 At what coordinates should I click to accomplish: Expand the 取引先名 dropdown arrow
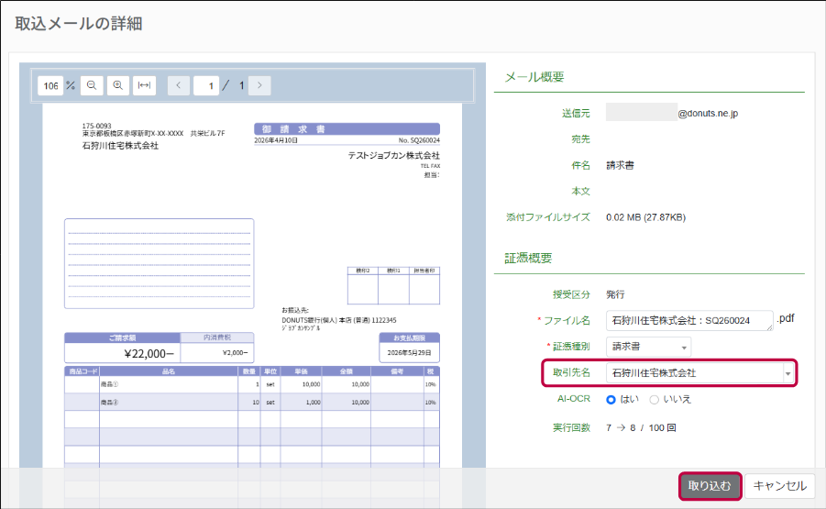point(787,373)
